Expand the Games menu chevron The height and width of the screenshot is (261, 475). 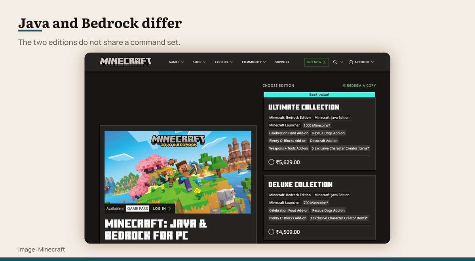(182, 62)
